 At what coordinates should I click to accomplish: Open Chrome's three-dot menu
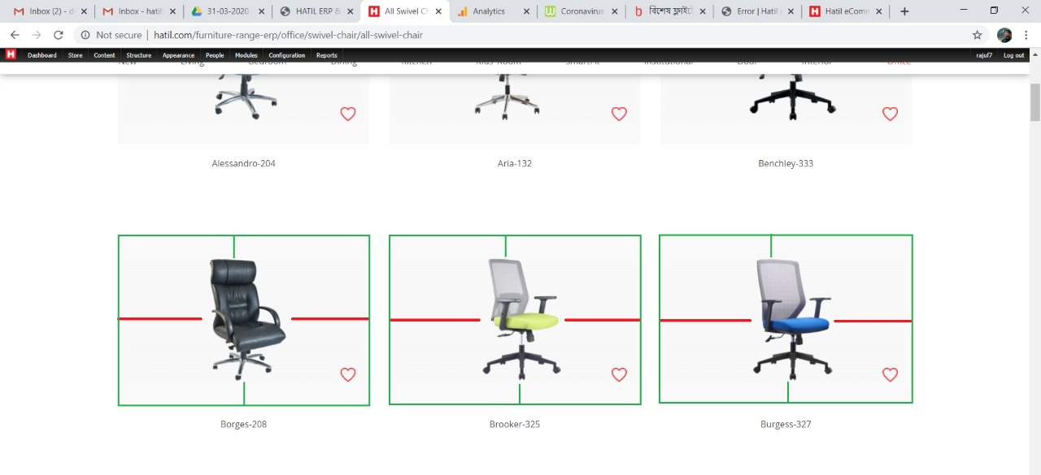coord(1026,35)
